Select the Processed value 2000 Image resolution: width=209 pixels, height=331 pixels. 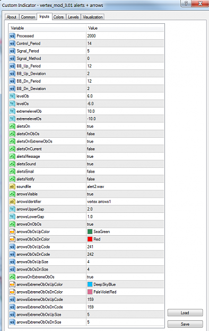click(x=91, y=36)
